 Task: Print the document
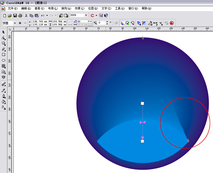coord(20,16)
